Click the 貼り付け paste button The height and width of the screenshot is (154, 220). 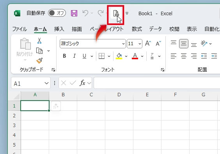(x=25, y=47)
